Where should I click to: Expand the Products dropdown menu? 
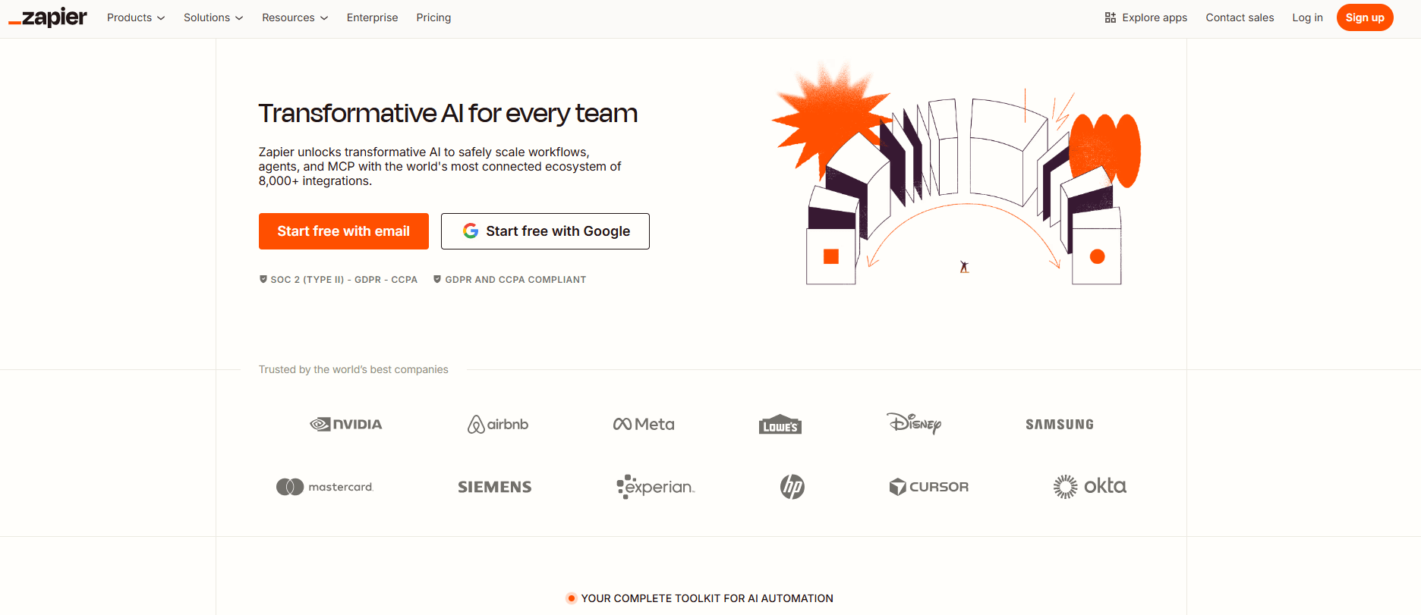(x=135, y=17)
